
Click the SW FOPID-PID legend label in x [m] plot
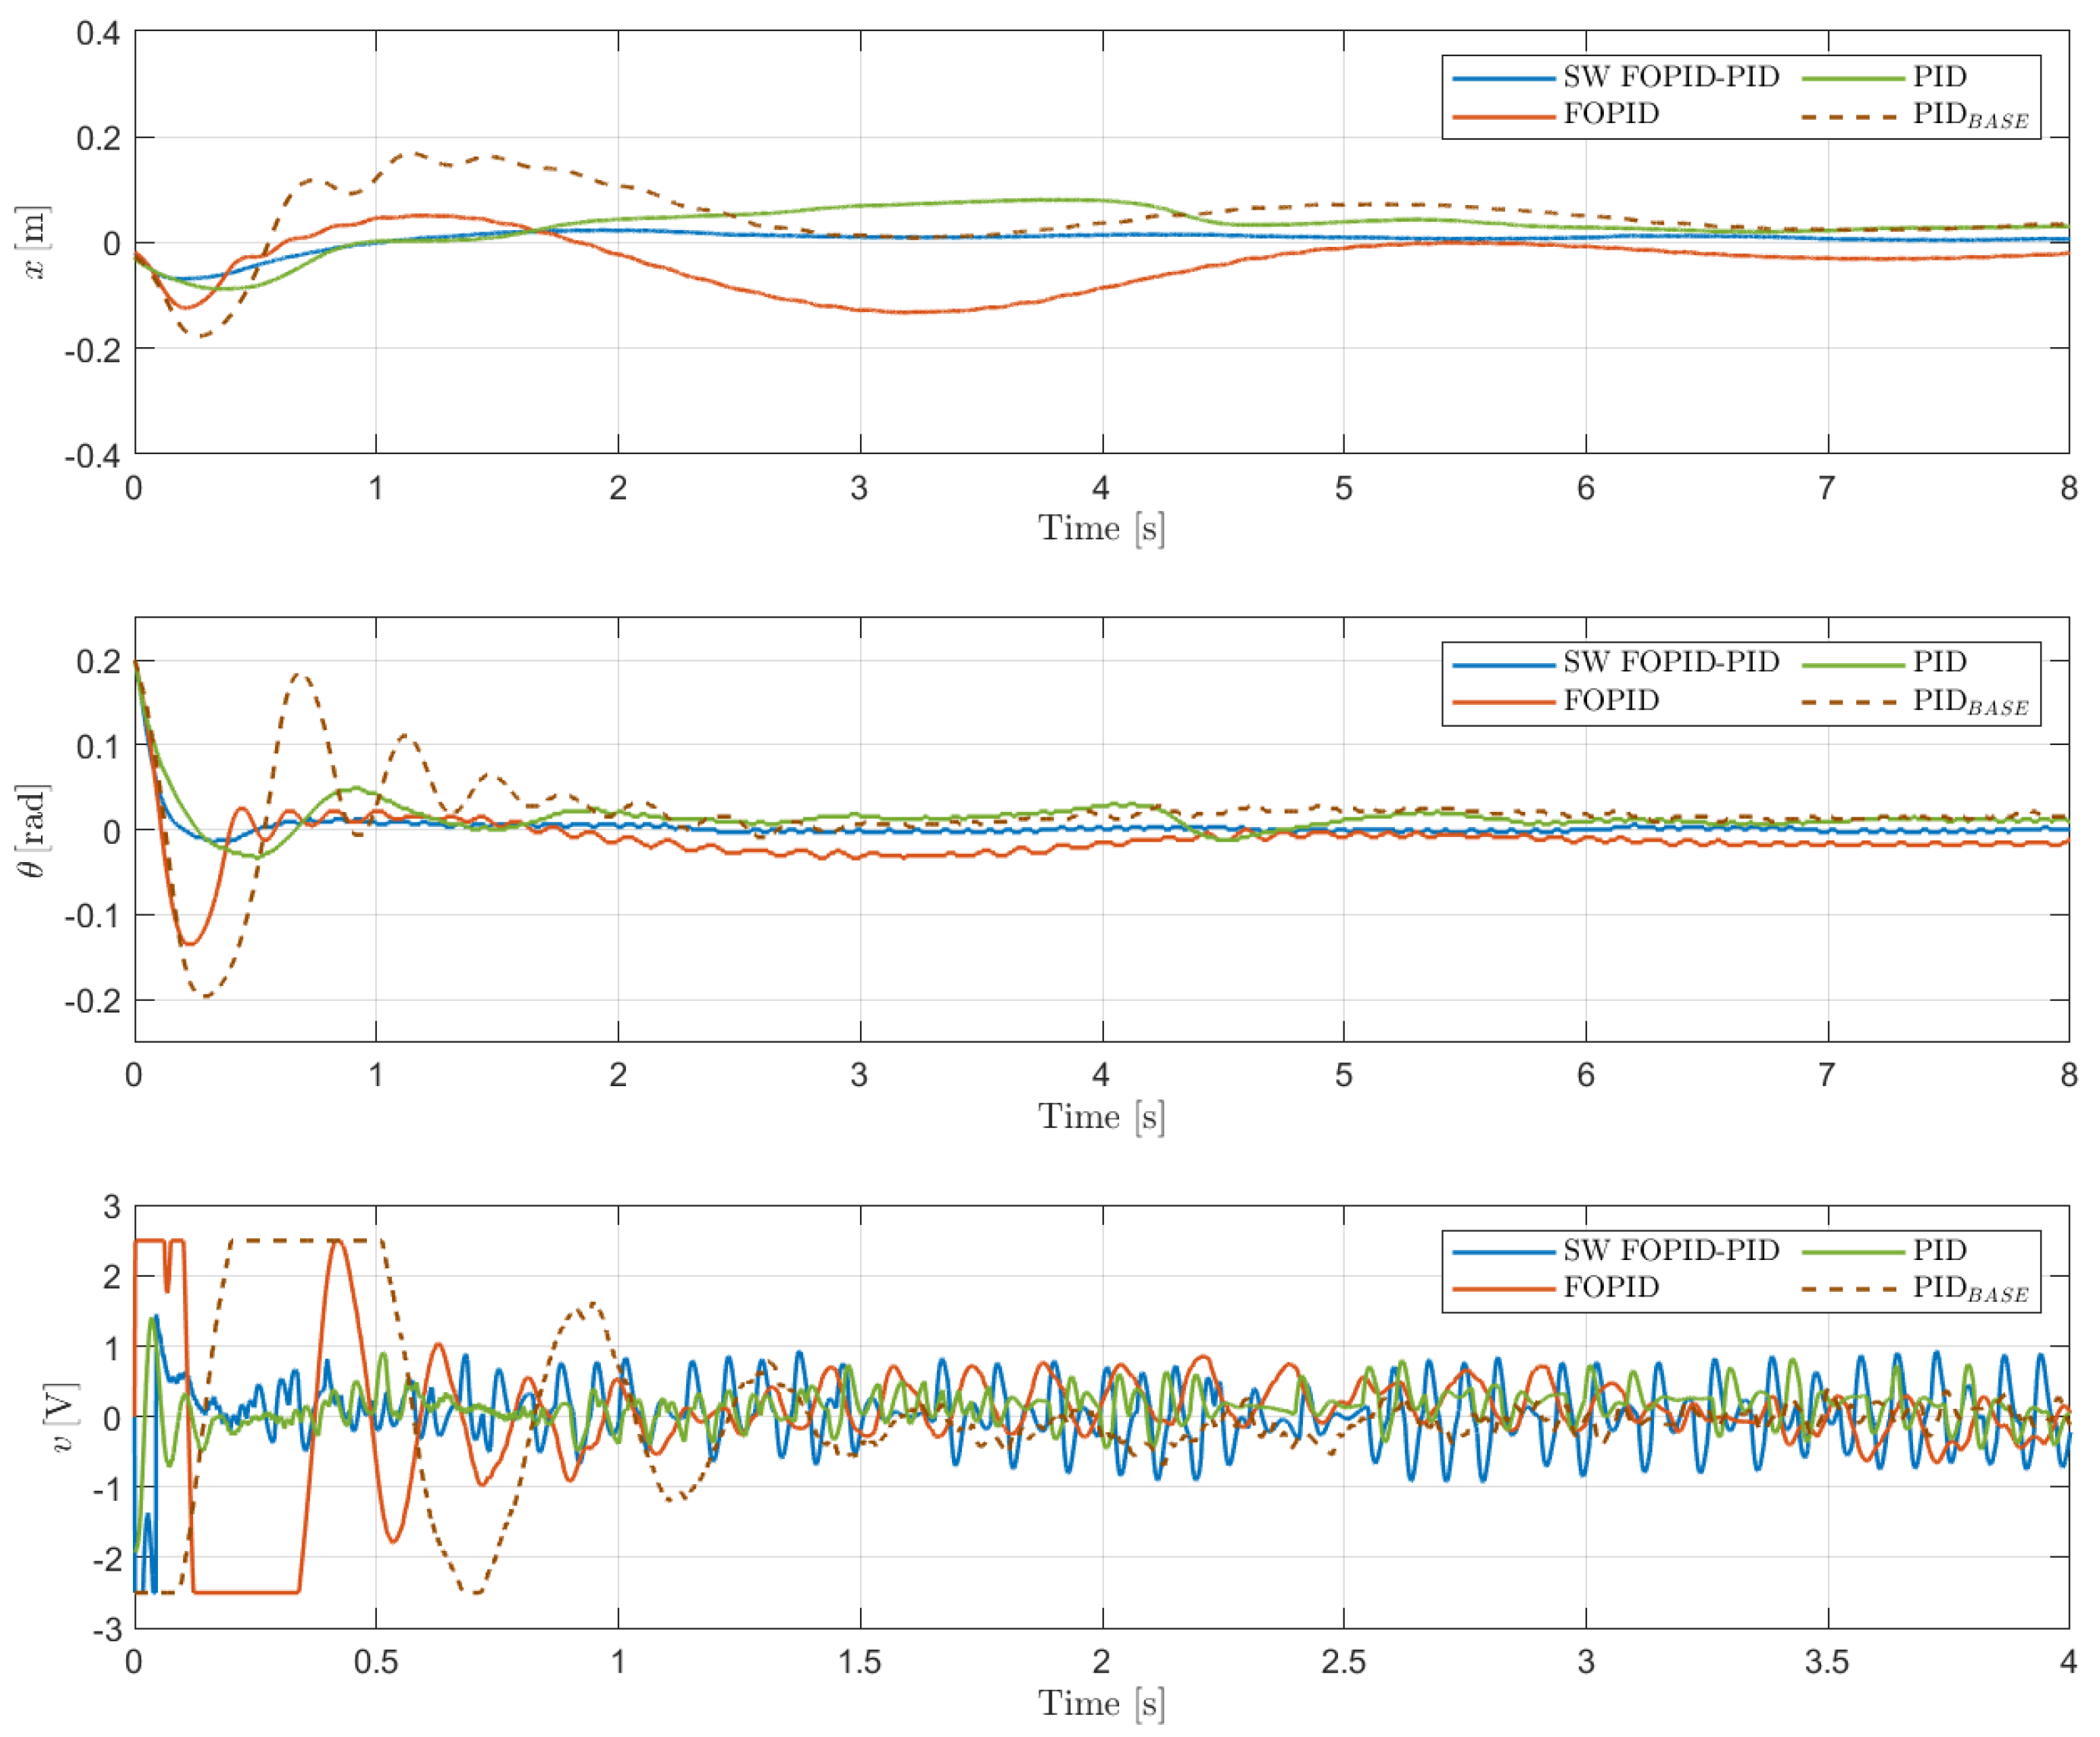1671,77
